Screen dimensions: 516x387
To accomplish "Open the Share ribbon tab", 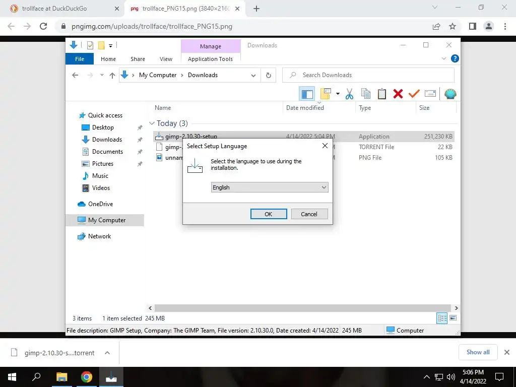I will tap(138, 59).
